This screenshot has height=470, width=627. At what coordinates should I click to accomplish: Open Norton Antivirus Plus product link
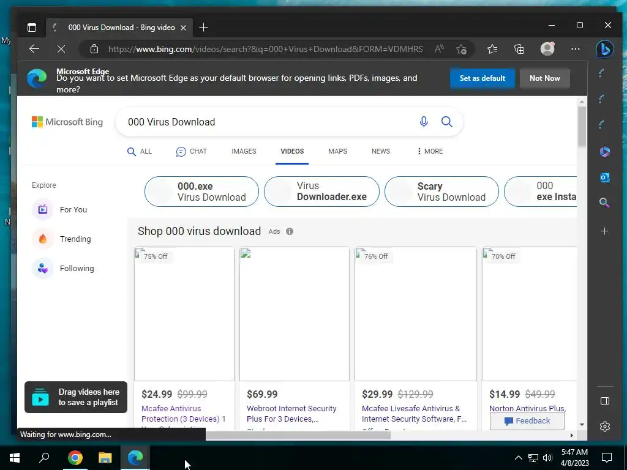[527, 408]
